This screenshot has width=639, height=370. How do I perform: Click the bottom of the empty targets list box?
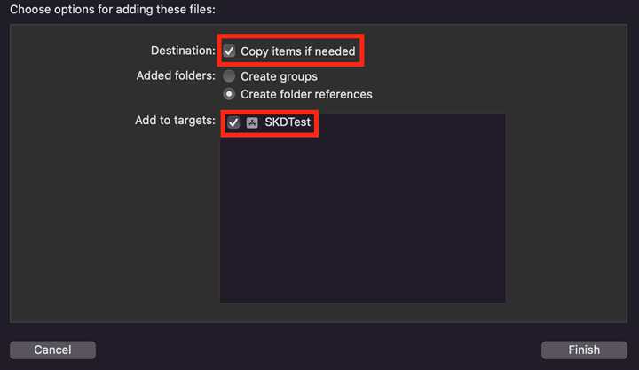(362, 293)
